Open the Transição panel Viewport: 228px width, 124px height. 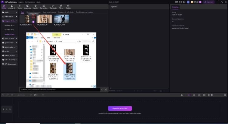[x=53, y=7]
